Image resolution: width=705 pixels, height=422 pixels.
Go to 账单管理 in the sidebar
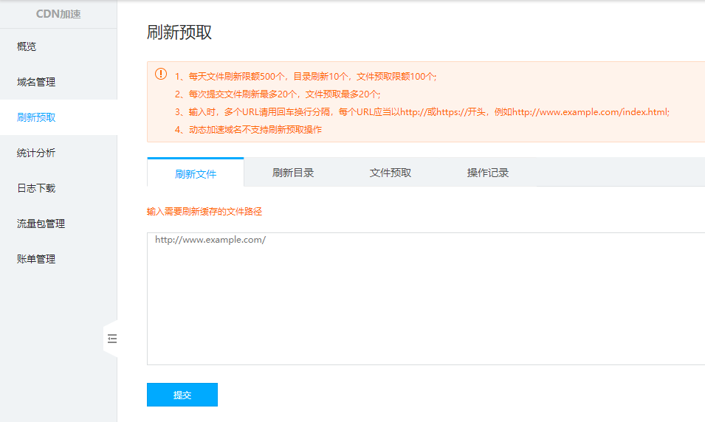tap(36, 259)
